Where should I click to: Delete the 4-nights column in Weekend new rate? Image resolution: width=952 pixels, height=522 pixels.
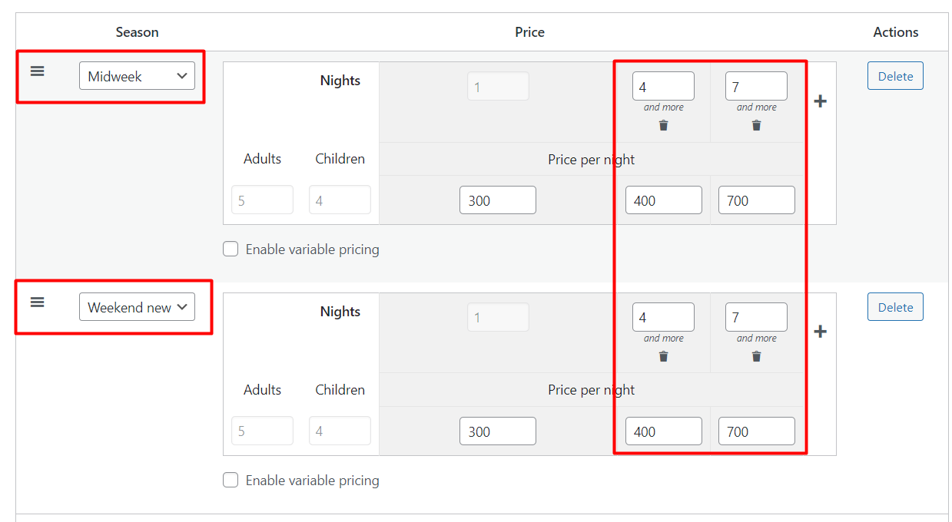pos(664,356)
